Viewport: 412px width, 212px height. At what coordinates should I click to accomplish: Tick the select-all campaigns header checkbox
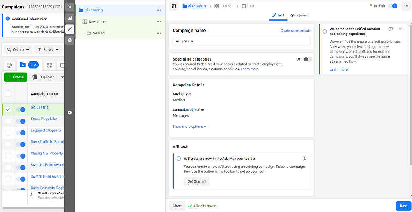pos(8,94)
